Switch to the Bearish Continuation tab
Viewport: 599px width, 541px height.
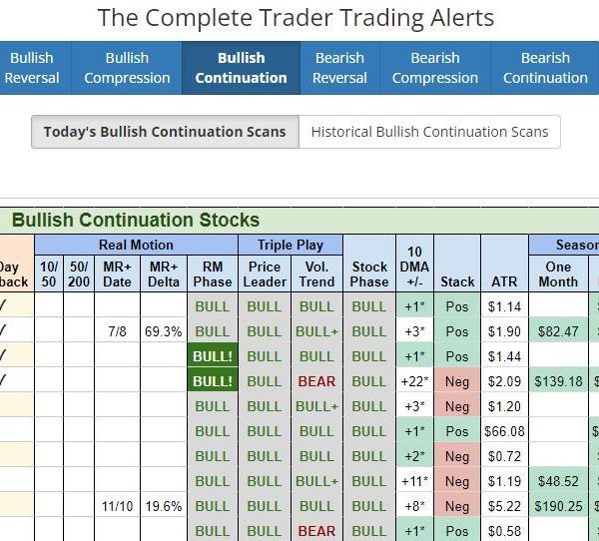tap(545, 68)
